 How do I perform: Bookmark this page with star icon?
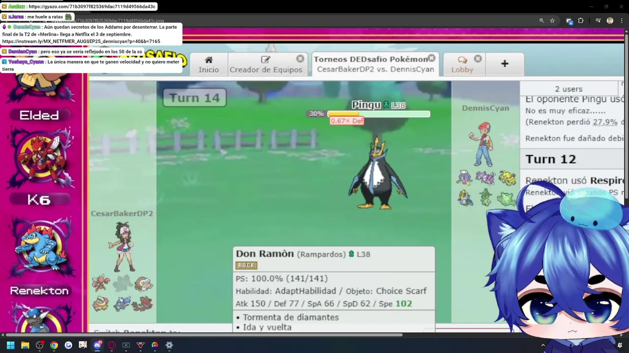tap(552, 21)
